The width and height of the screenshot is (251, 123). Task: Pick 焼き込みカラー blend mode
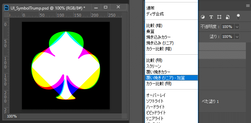pos(171,37)
